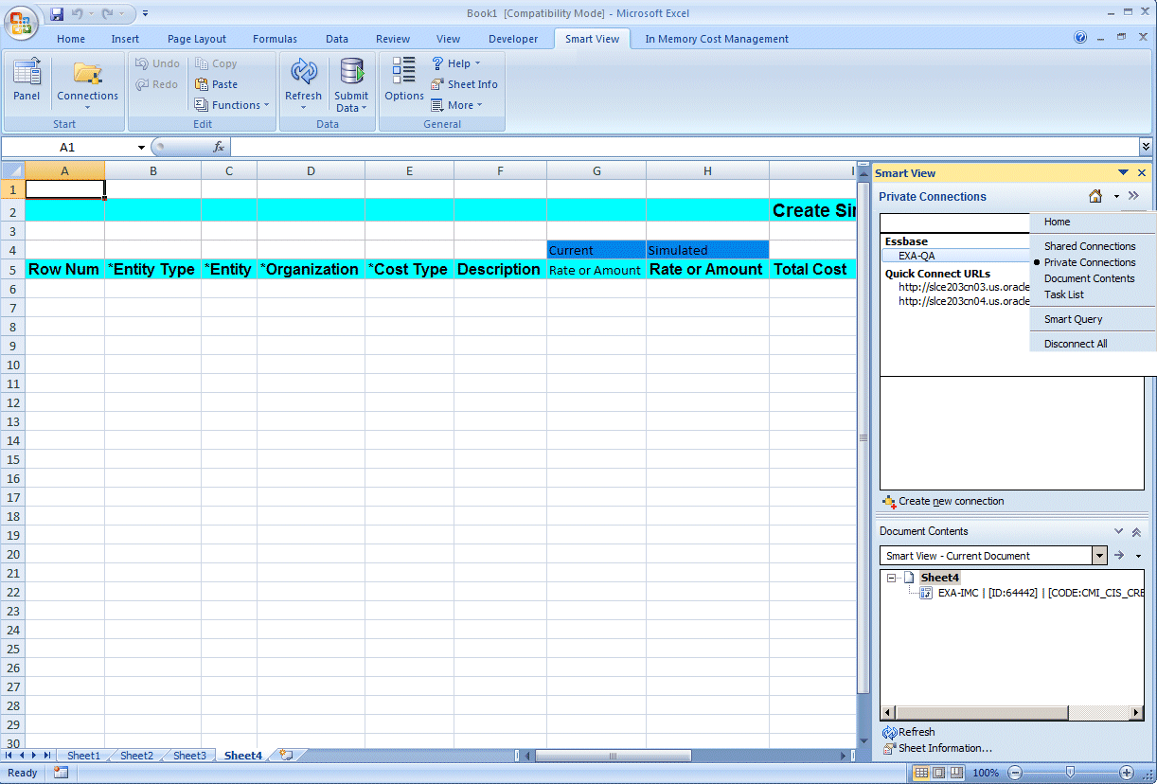This screenshot has width=1157, height=784.
Task: Click the zoom out minus button
Action: tap(1014, 773)
